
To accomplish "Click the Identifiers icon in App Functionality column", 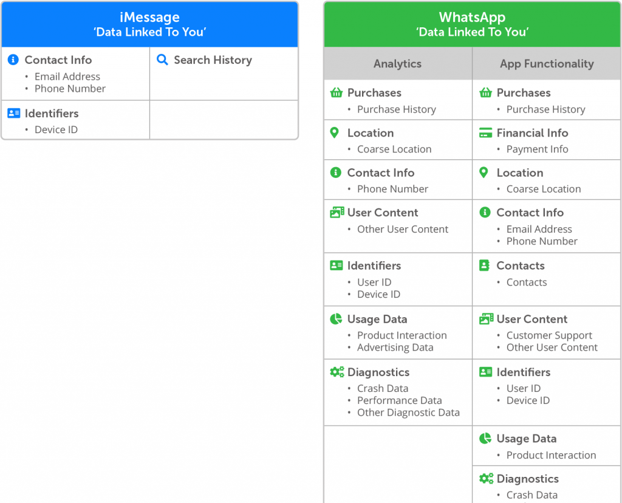I will pos(485,372).
